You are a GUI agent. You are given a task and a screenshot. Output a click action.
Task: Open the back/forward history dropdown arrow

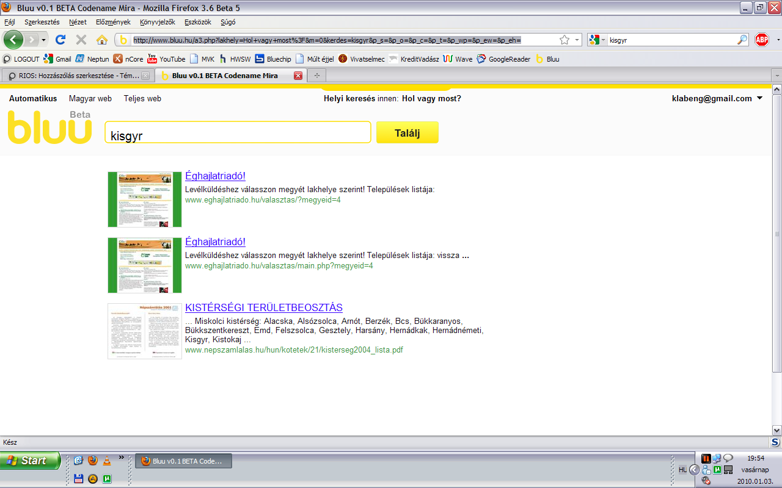coord(43,40)
